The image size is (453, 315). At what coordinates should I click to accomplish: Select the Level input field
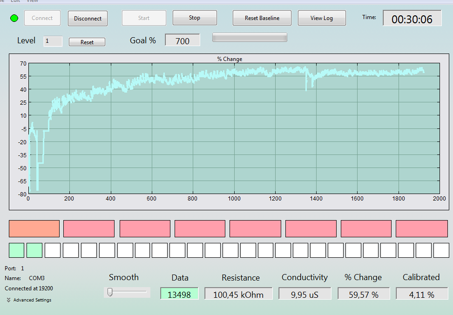[53, 41]
